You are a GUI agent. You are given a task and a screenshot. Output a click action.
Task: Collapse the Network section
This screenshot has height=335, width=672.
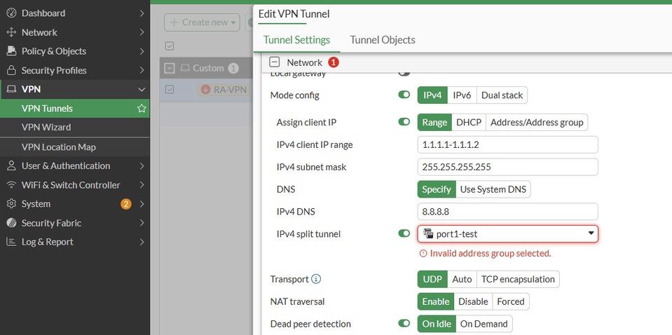coord(275,62)
